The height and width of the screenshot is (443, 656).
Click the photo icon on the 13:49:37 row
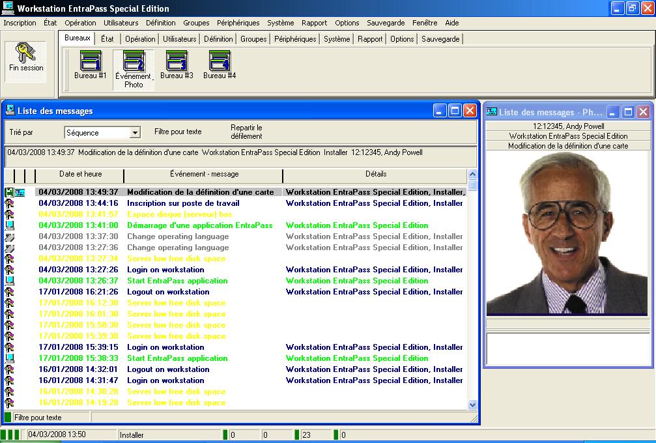click(20, 192)
